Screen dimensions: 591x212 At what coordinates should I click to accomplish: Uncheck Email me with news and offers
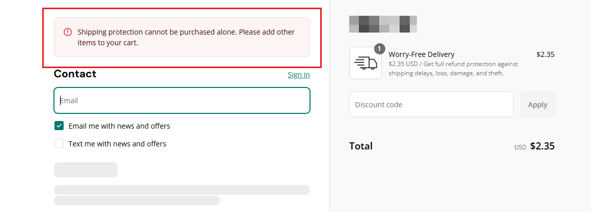[x=59, y=126]
